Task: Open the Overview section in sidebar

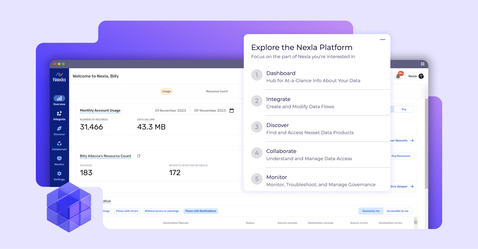Action: tap(59, 100)
